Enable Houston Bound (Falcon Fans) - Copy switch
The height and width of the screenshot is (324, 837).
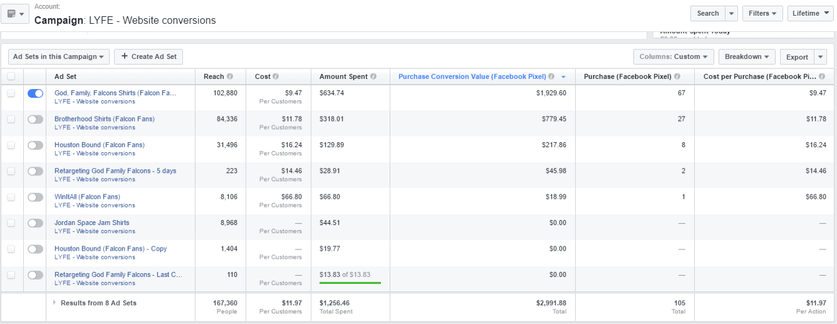tap(36, 249)
